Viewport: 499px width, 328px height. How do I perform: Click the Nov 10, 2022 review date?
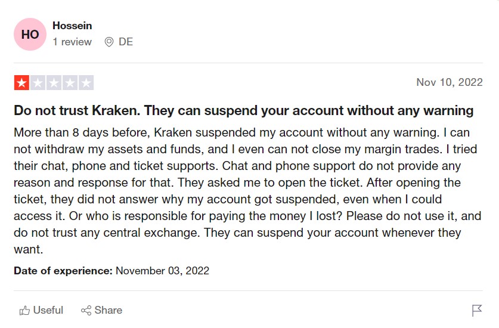coord(450,82)
